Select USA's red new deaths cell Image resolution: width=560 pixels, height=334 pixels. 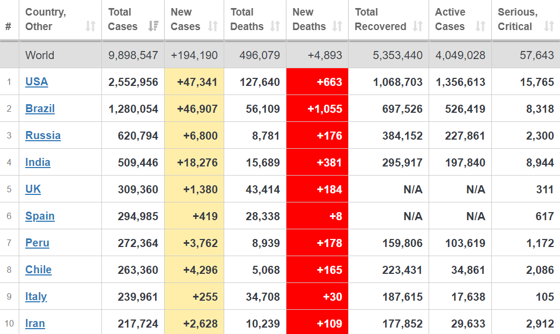pyautogui.click(x=317, y=82)
